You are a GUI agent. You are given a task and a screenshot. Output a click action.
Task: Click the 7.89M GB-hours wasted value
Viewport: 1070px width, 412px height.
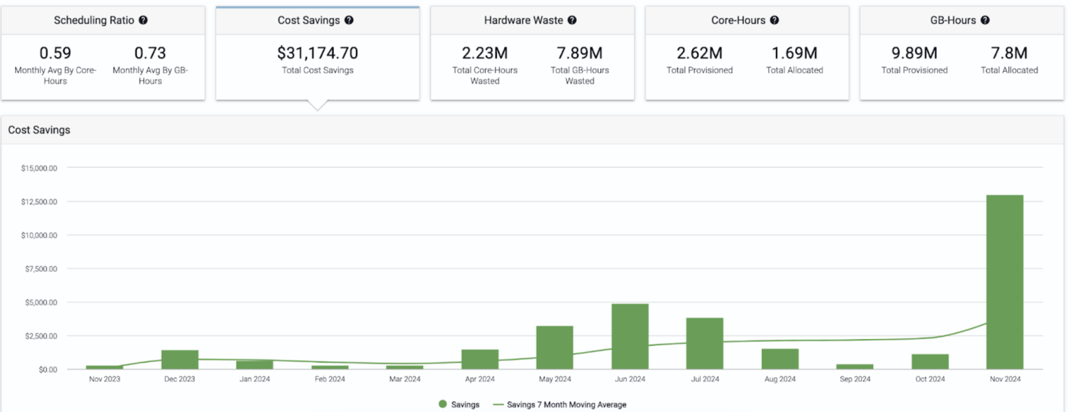click(579, 53)
